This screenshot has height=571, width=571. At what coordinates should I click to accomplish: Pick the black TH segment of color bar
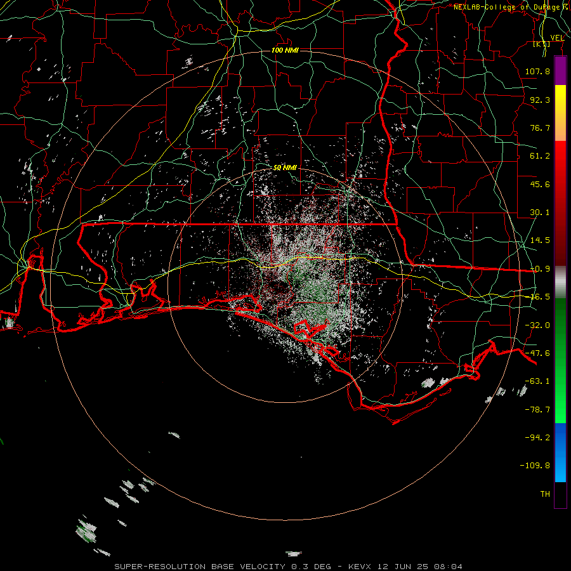click(x=560, y=495)
